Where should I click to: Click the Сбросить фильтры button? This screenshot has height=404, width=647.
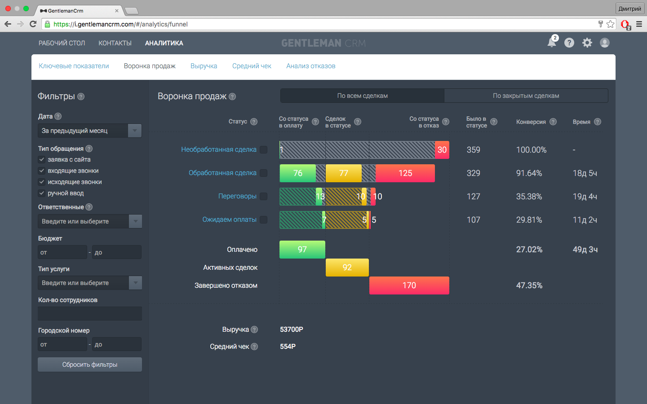coord(90,364)
